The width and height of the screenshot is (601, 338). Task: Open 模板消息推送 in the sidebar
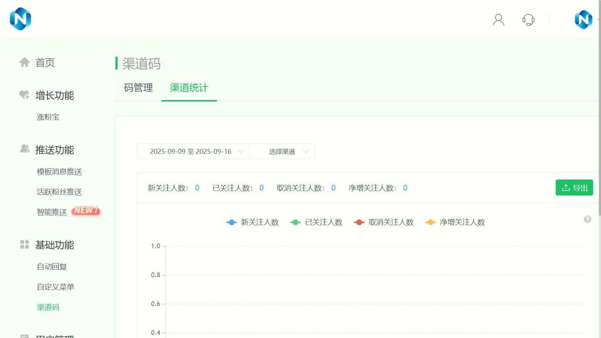[x=59, y=172]
